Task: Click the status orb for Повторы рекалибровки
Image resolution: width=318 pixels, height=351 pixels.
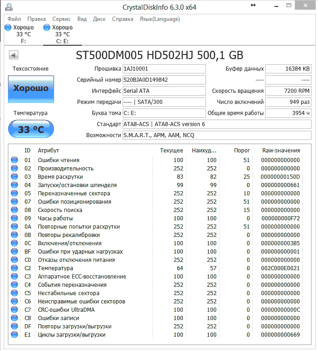Action: pyautogui.click(x=14, y=235)
